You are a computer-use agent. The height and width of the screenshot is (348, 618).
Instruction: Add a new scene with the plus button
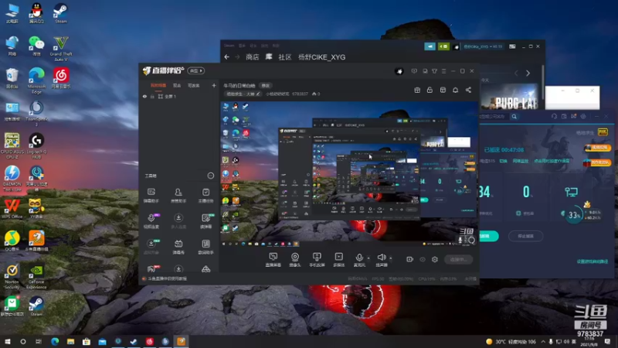[x=214, y=85]
